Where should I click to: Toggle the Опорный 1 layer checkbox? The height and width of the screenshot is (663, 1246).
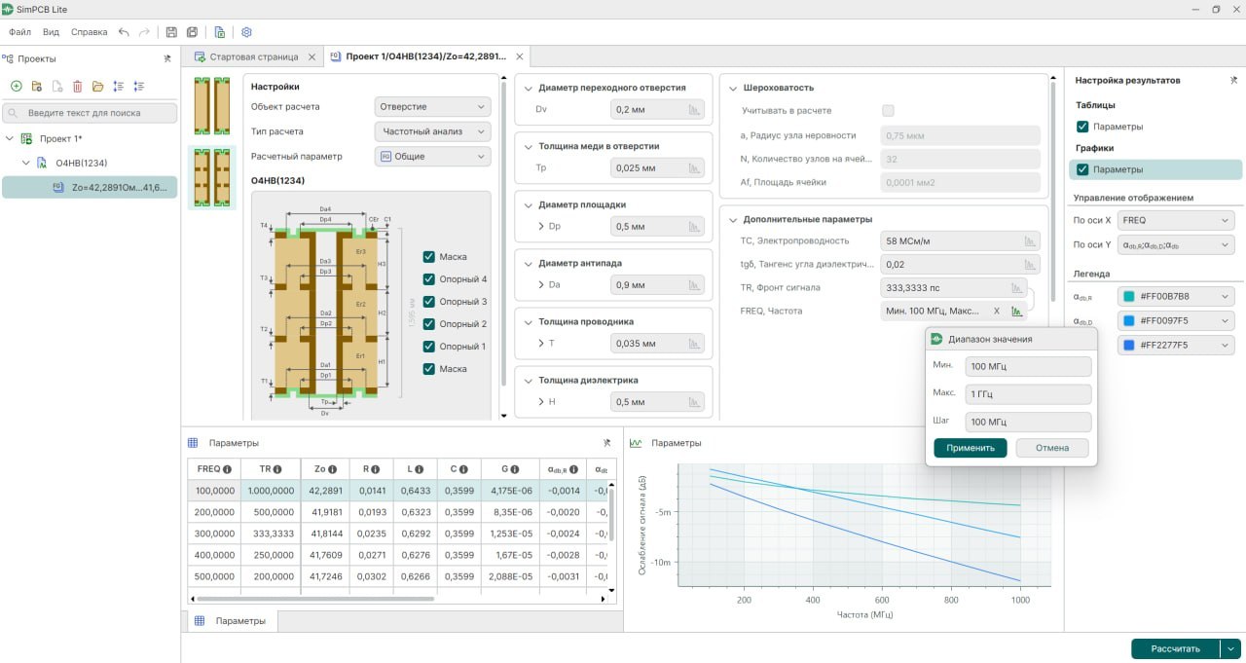[429, 347]
